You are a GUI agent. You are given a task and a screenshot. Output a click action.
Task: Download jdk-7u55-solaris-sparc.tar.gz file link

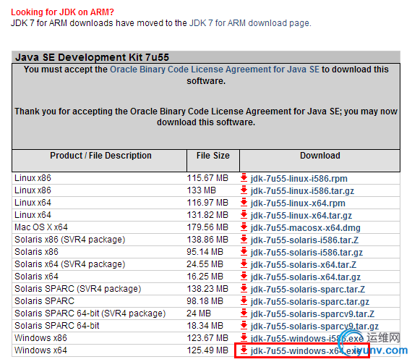pyautogui.click(x=310, y=302)
